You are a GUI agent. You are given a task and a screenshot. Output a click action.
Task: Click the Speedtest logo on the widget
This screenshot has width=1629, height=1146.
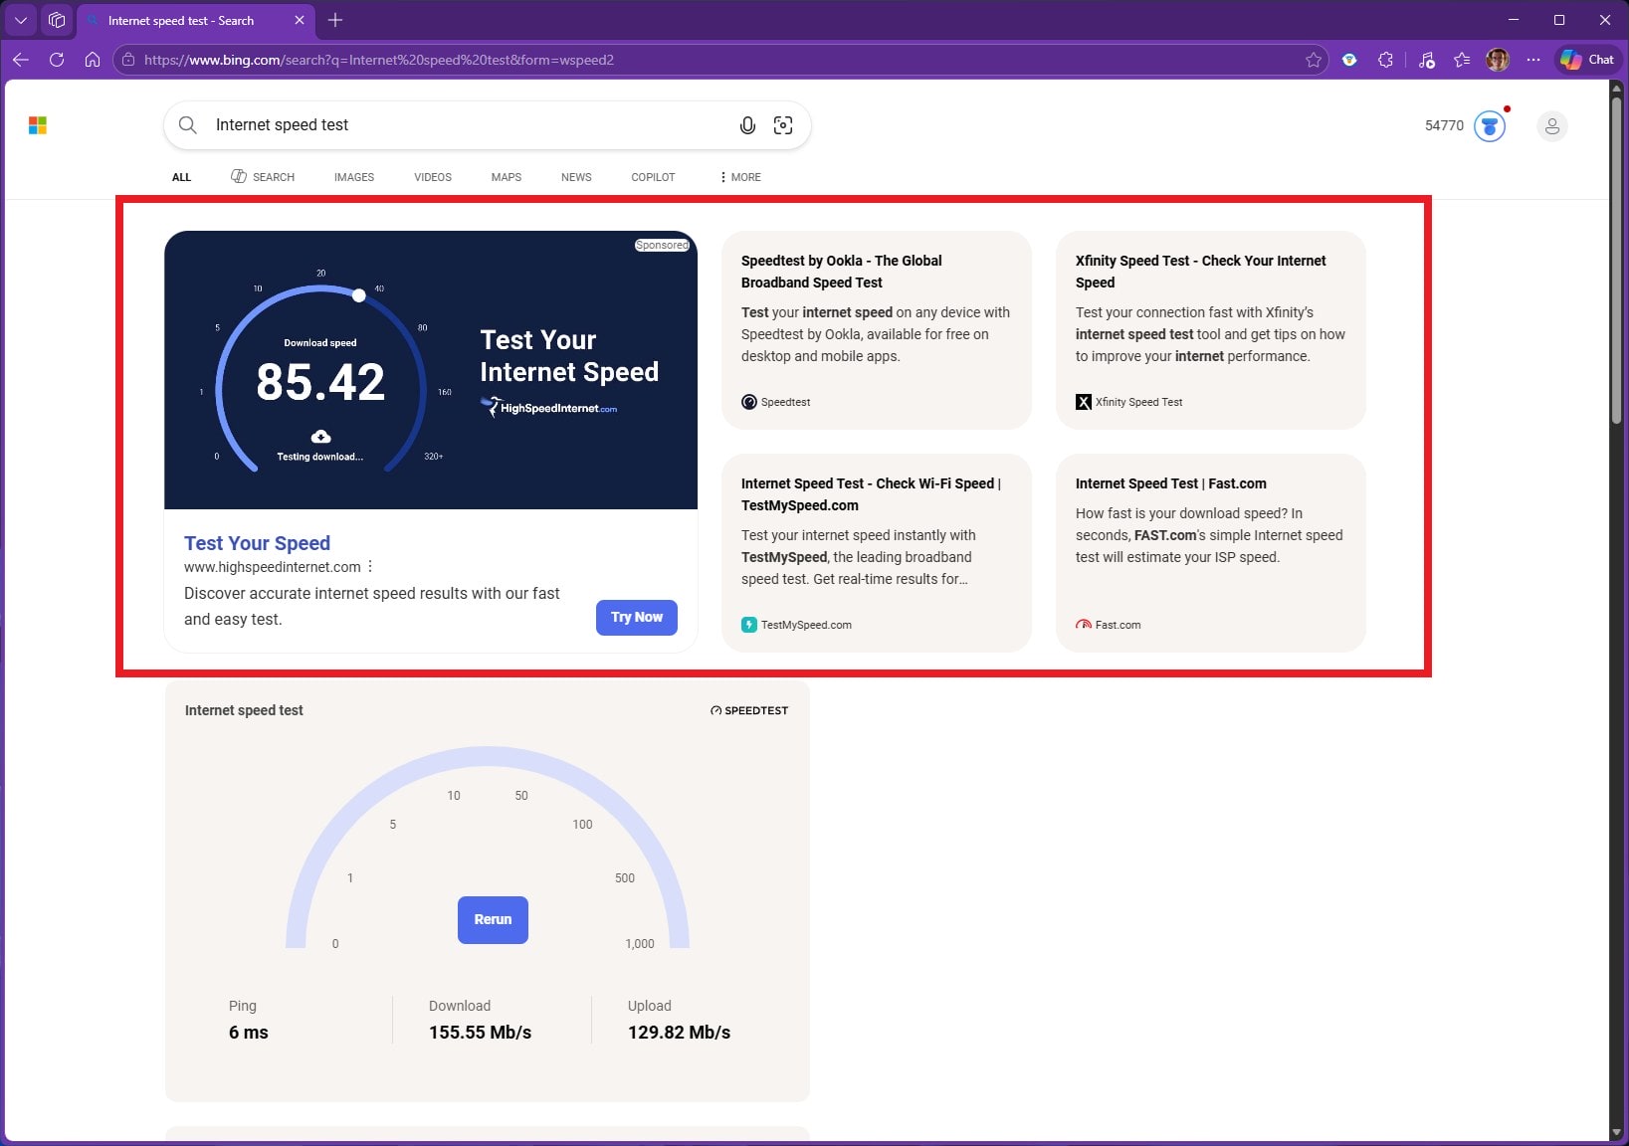[749, 709]
